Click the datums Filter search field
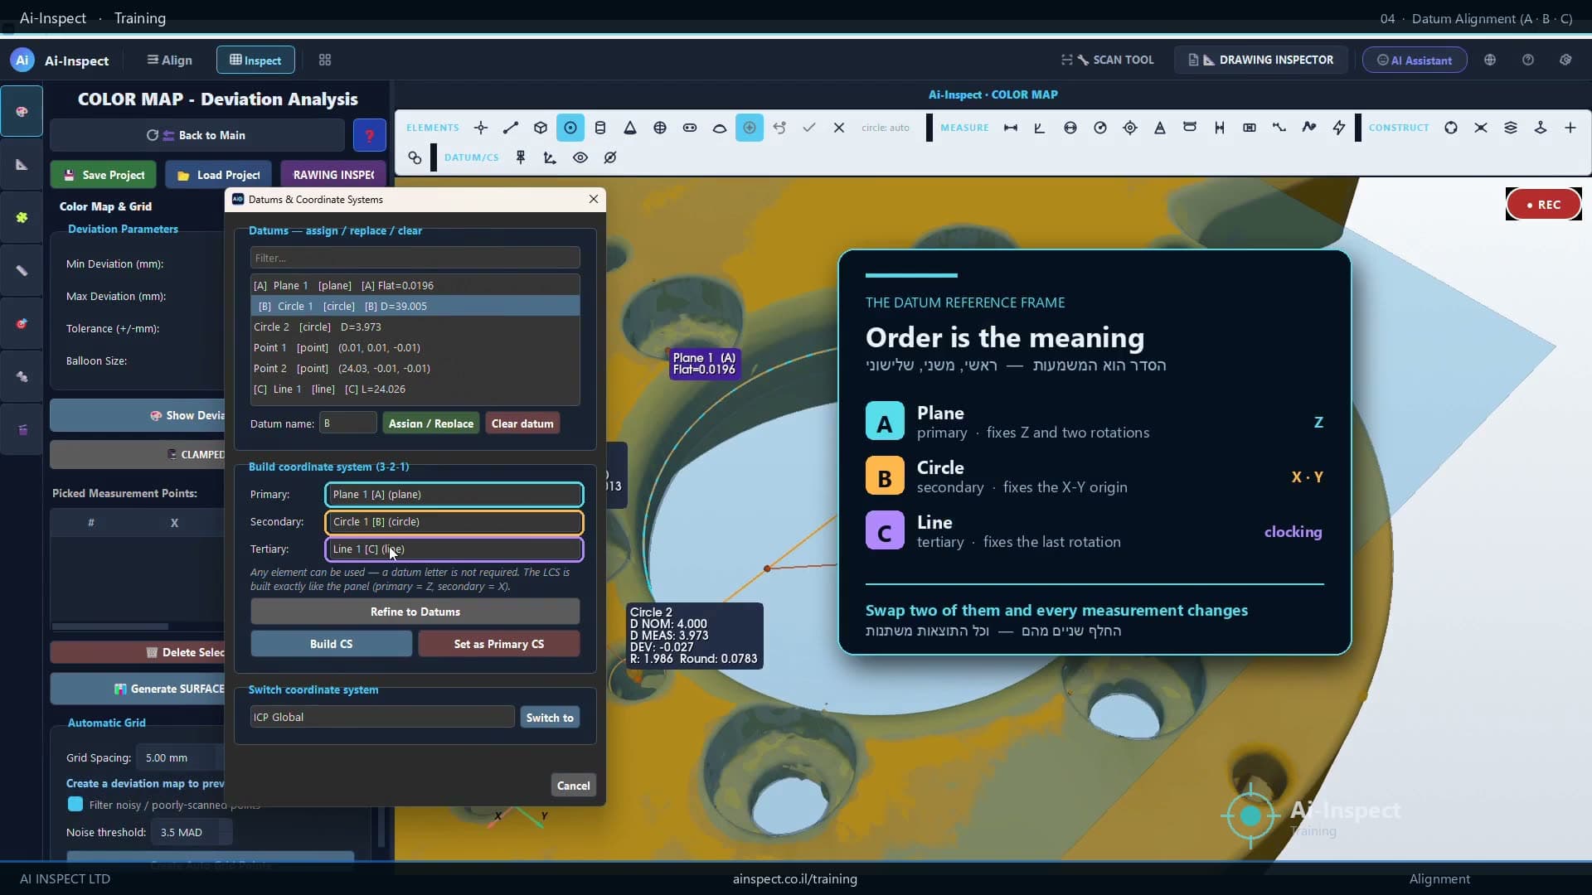Viewport: 1592px width, 895px height. coord(415,258)
